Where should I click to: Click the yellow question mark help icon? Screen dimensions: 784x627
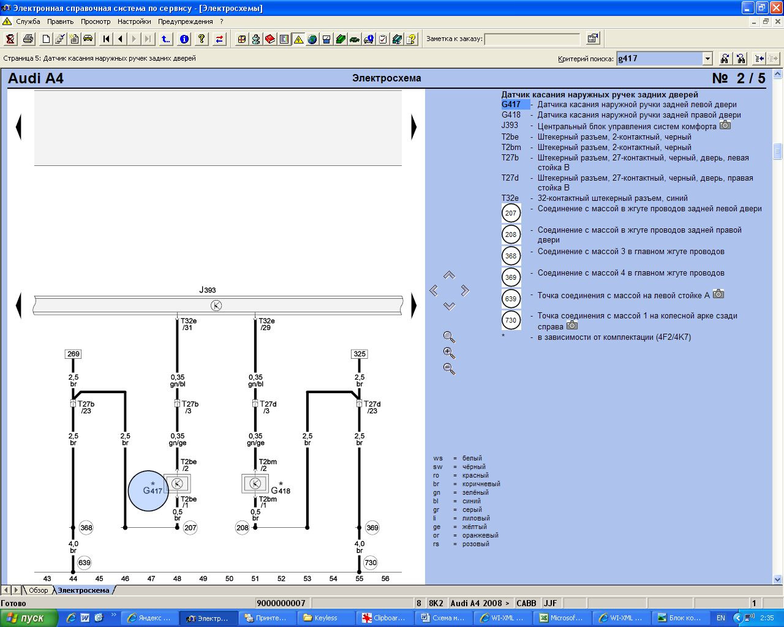(202, 39)
